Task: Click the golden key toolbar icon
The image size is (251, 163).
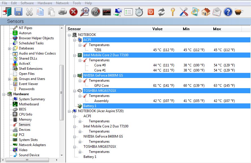Action: [x=172, y=12]
